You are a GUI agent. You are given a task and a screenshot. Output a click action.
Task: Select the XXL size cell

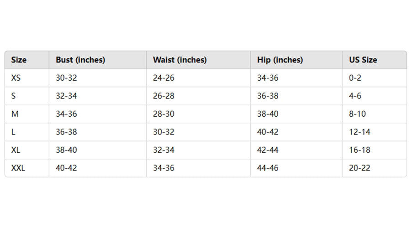pos(18,168)
